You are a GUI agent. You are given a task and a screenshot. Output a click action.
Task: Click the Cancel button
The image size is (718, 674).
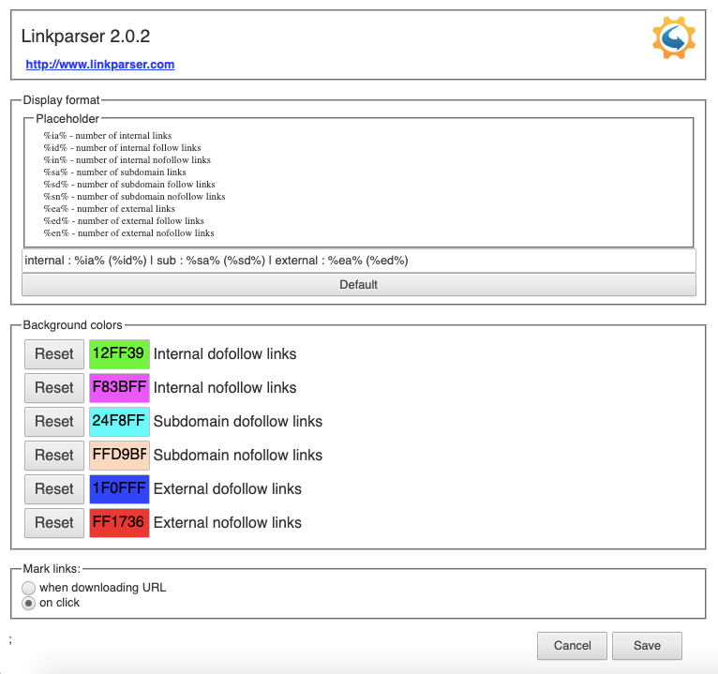pyautogui.click(x=572, y=646)
